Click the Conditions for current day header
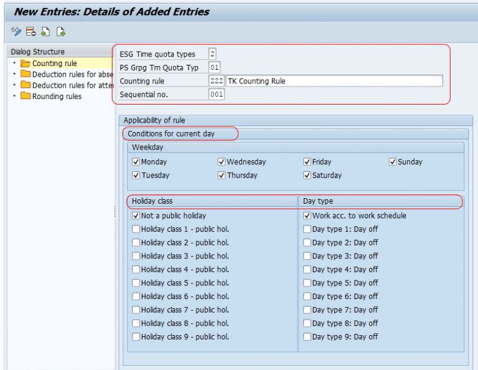The height and width of the screenshot is (370, 478). click(x=296, y=133)
